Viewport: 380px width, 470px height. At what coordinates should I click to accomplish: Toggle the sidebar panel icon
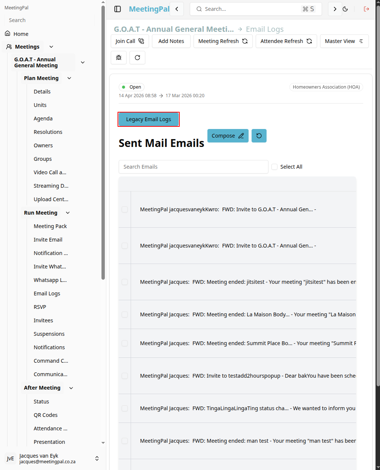point(118,9)
